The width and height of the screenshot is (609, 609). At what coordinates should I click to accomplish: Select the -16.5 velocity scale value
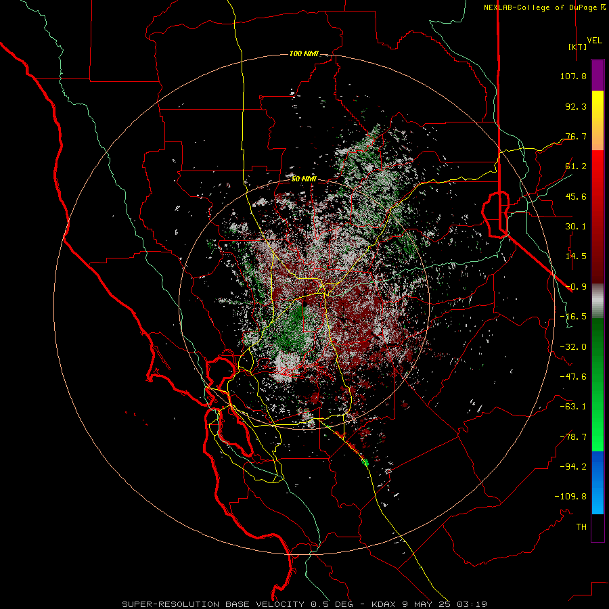(573, 316)
